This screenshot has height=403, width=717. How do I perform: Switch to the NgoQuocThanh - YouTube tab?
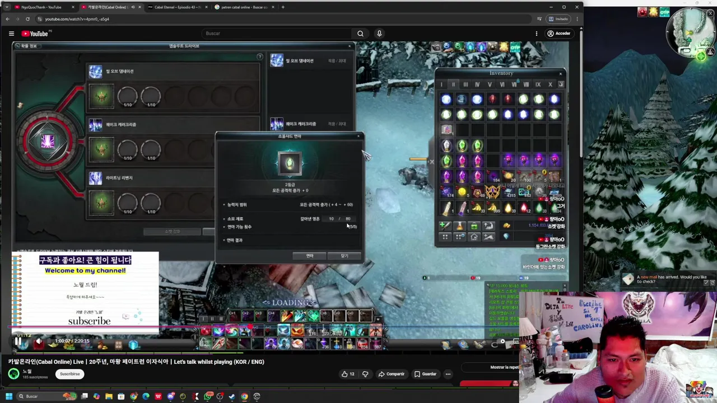tap(44, 7)
